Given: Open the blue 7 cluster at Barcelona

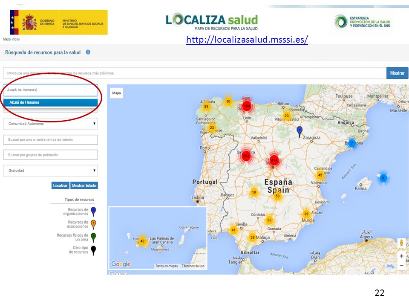Looking at the screenshot, I should click(x=351, y=143).
